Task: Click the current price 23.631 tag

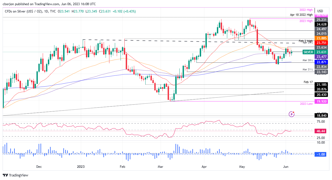Action: [x=321, y=52]
